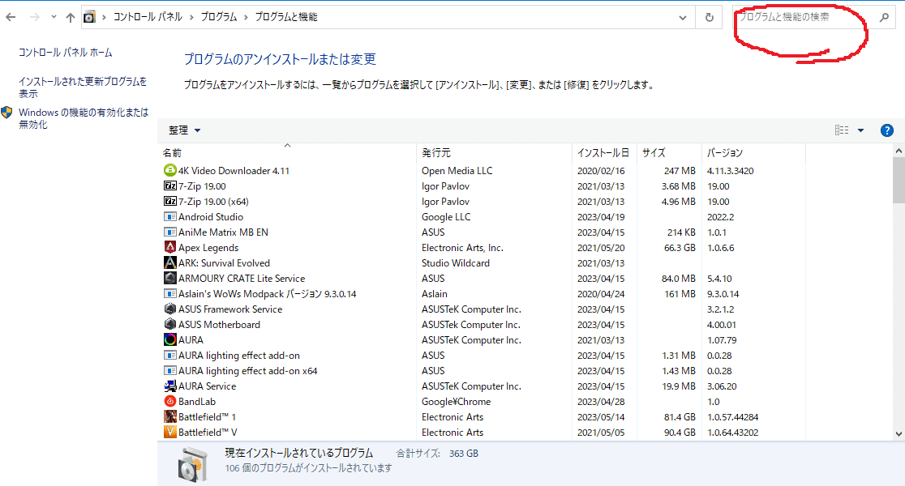
Task: Select the Apex Legends icon
Action: [x=169, y=247]
